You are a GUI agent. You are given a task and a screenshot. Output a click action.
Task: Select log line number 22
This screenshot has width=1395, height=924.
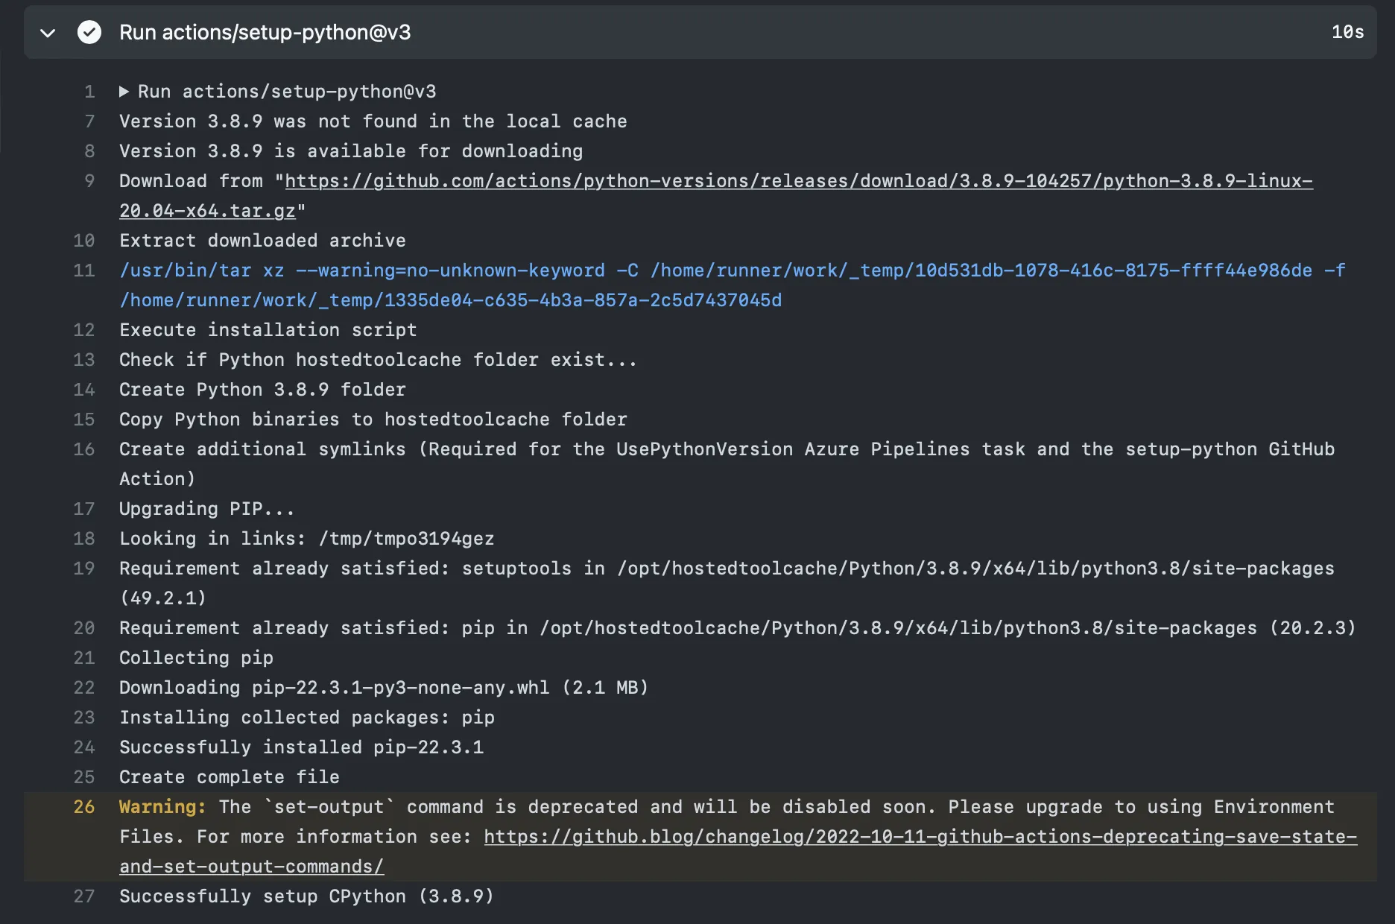coord(84,688)
